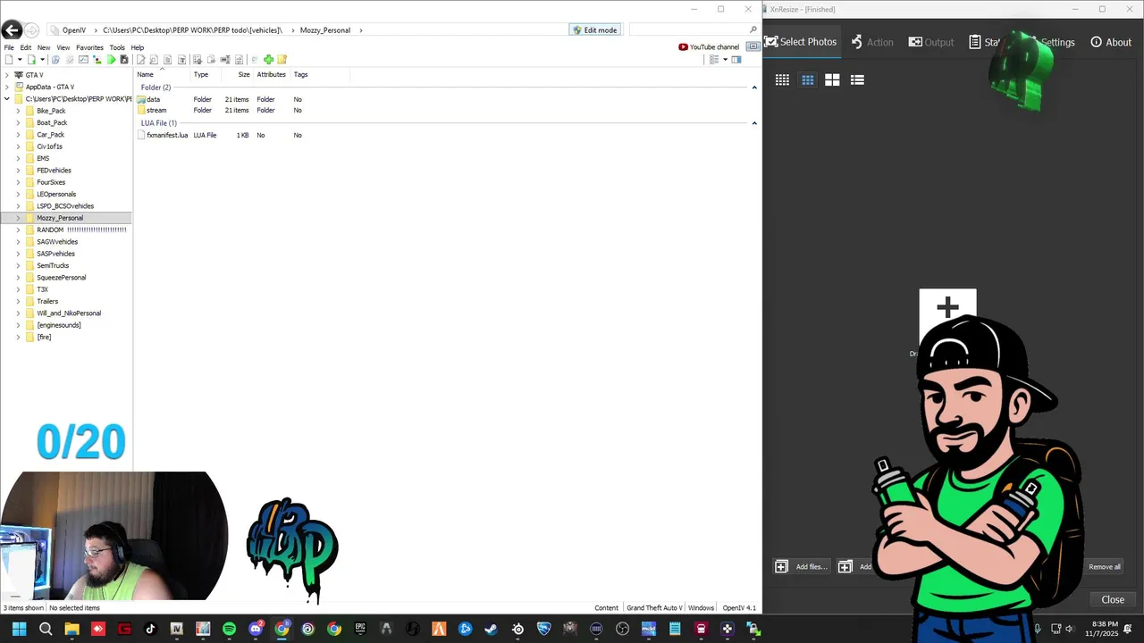Open Rocket League from the taskbar
Viewport: 1144px width, 643px height.
coord(543,629)
